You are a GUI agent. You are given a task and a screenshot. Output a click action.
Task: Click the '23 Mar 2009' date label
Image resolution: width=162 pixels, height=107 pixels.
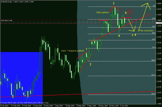click(48, 106)
